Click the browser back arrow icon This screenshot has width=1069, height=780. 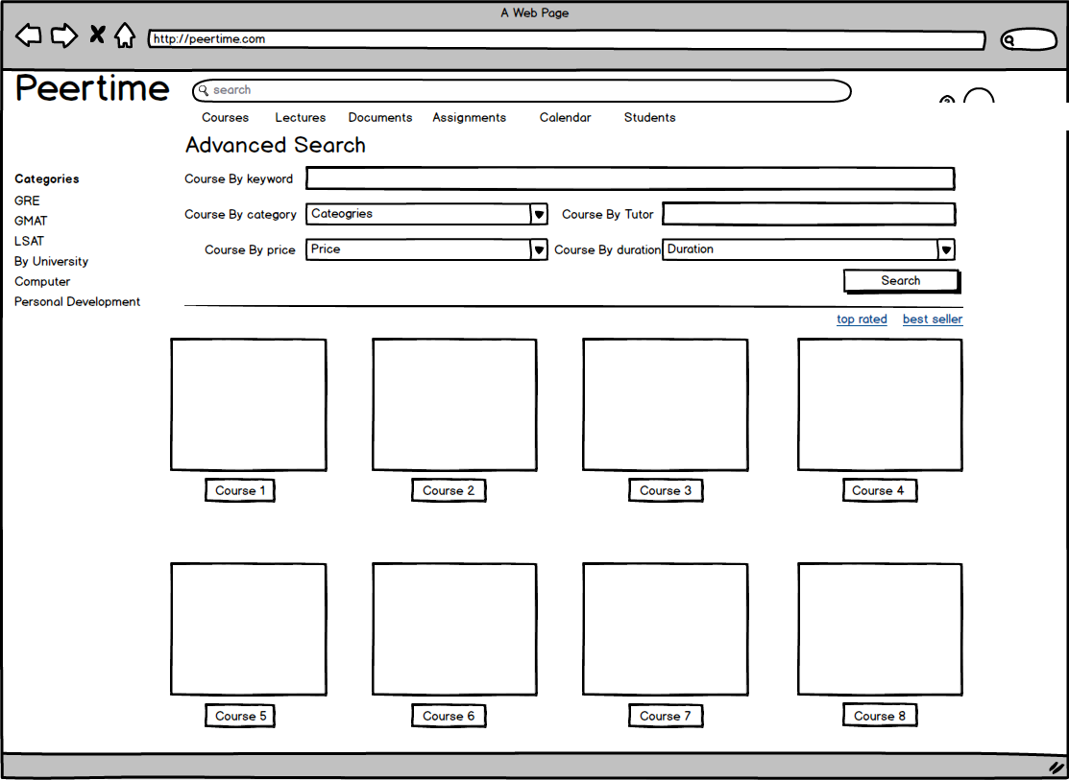[x=29, y=36]
